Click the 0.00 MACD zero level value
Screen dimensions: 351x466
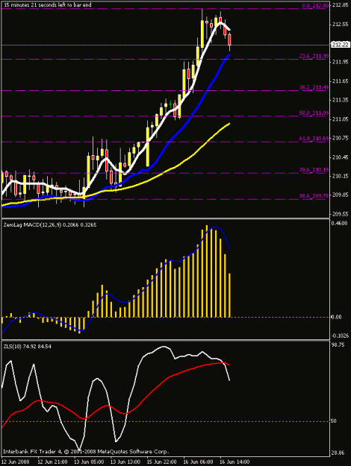pos(336,317)
